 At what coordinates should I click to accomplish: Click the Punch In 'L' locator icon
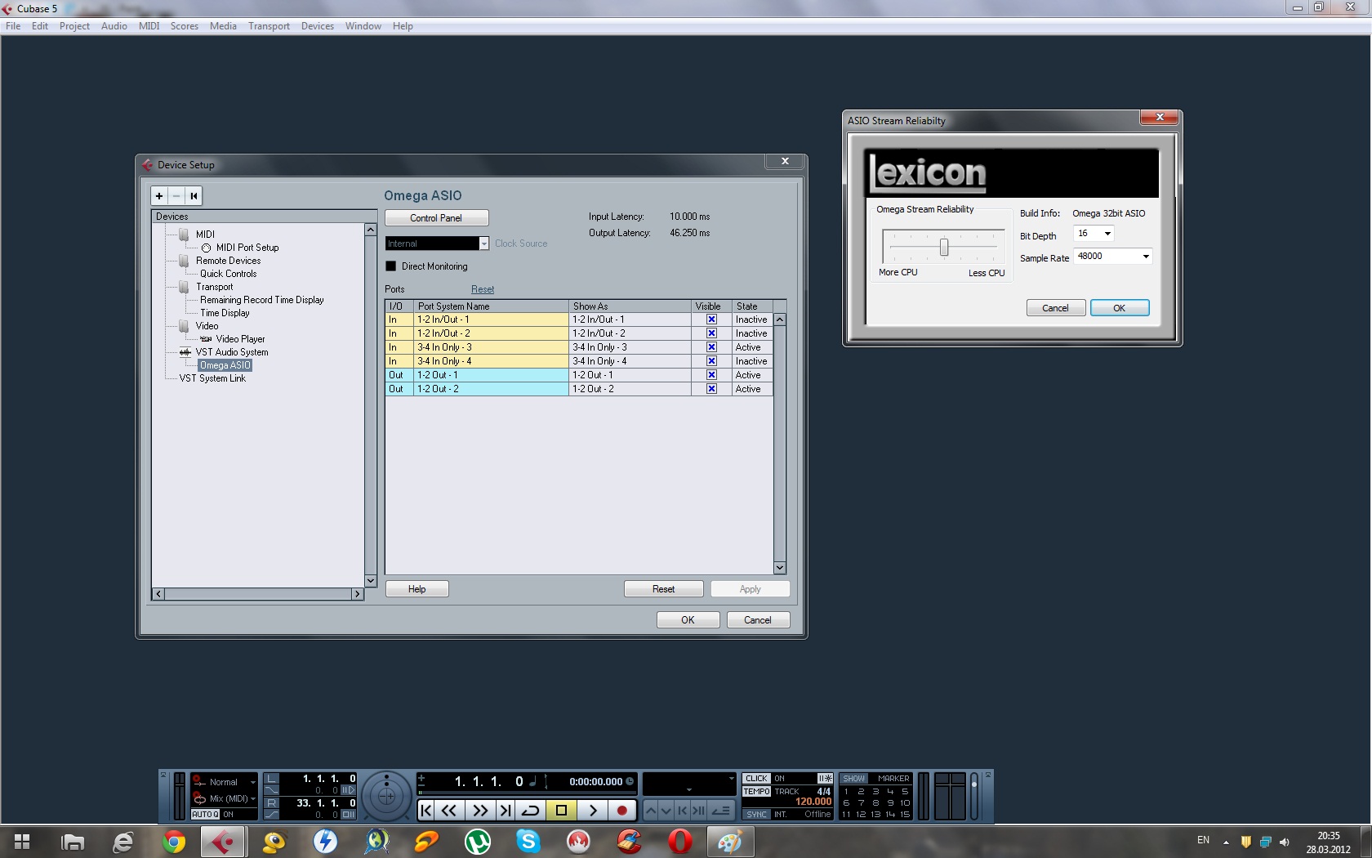pyautogui.click(x=272, y=779)
